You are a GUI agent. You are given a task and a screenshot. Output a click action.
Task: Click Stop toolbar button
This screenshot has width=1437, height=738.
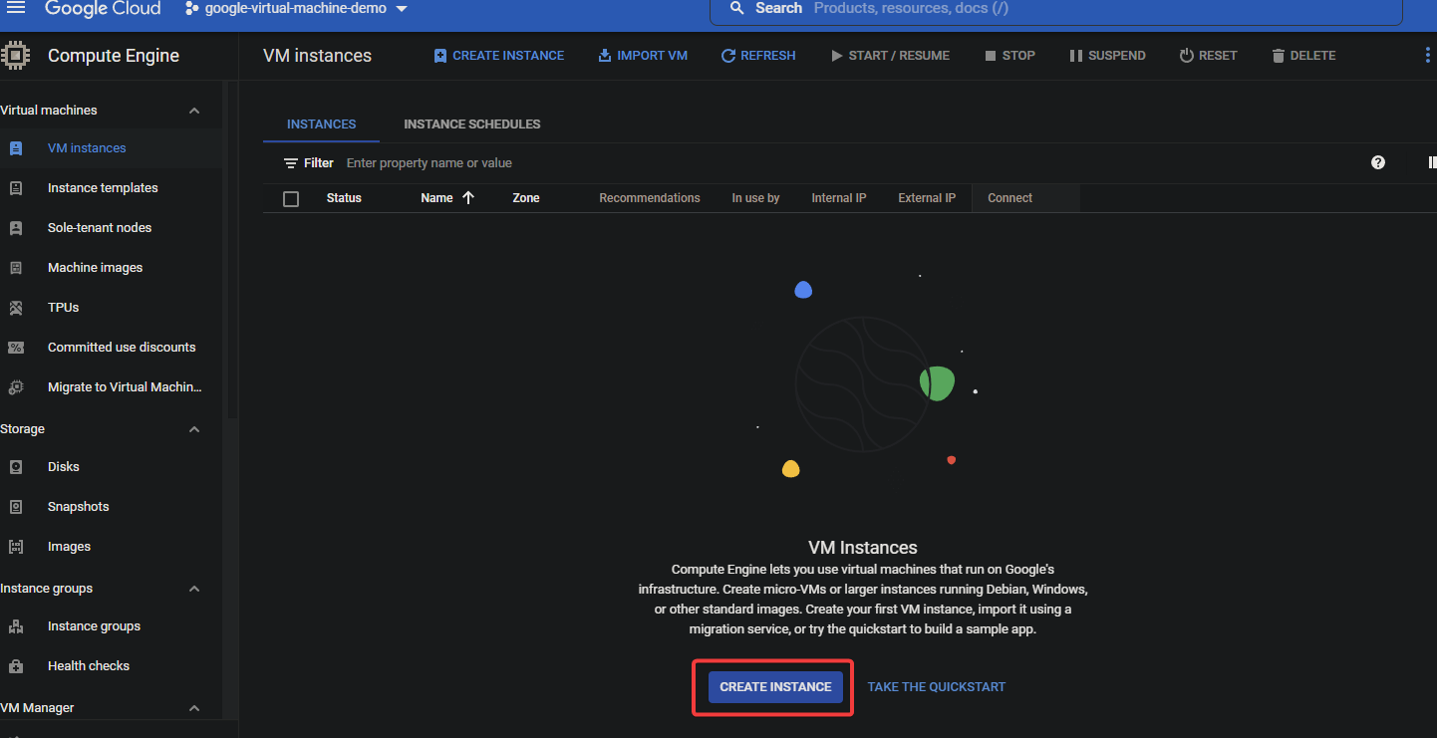1010,56
